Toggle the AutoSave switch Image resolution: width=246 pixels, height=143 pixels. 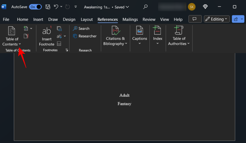pos(35,7)
